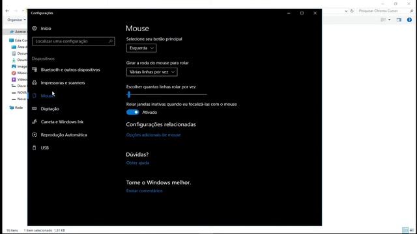Click Explorer help question mark icon
Image resolution: width=417 pixels, height=234 pixels.
(x=409, y=20)
